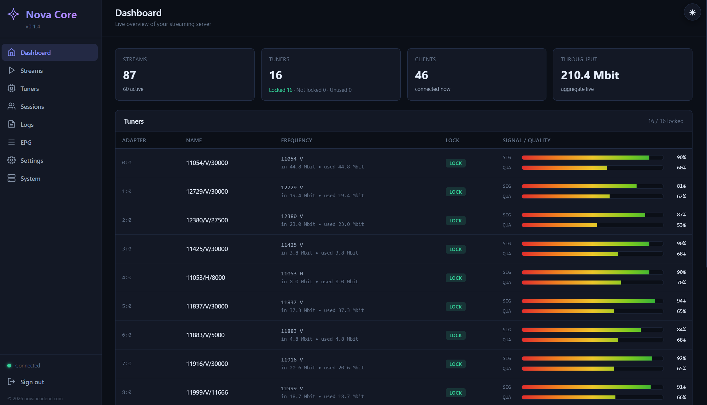The image size is (707, 405).
Task: Click the Tuners table section heading
Action: pos(134,121)
